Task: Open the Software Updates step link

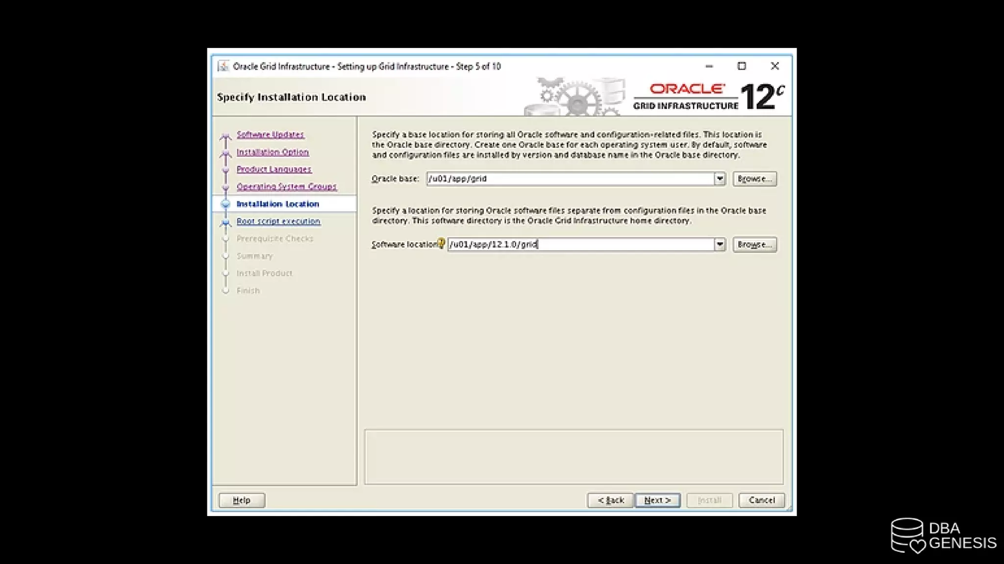Action: click(x=270, y=134)
